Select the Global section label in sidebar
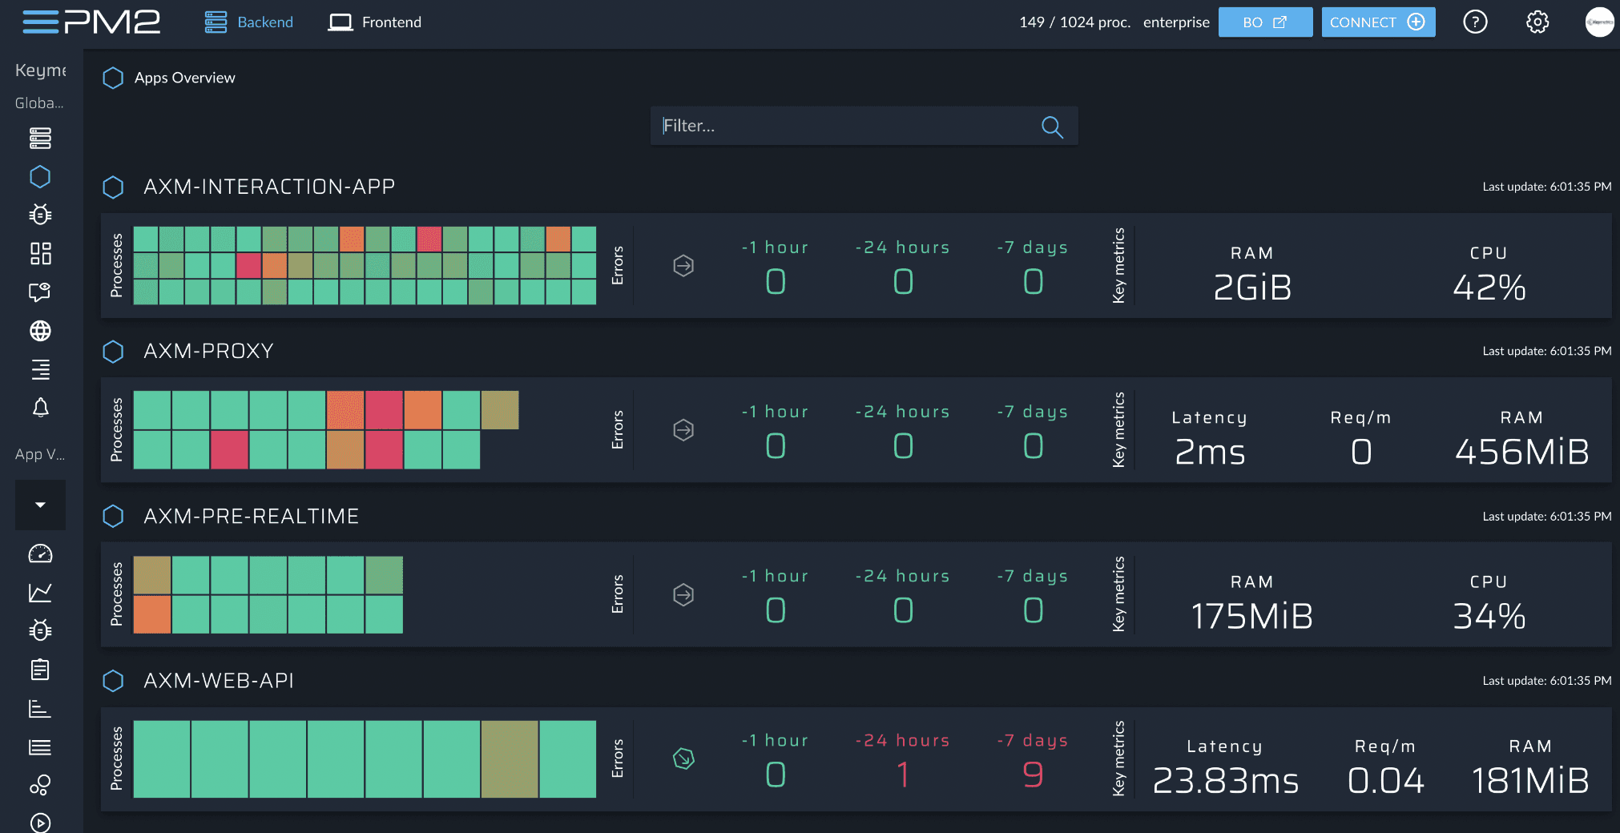 click(39, 103)
